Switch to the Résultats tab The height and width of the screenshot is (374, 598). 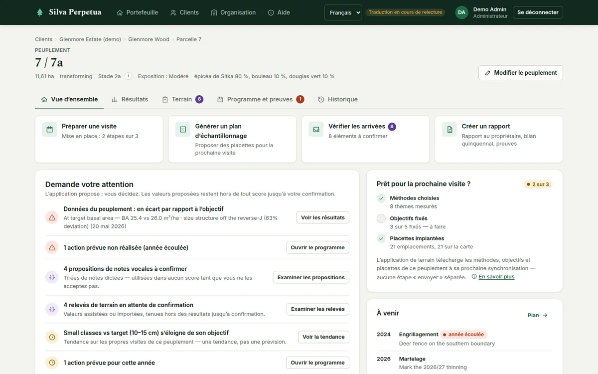click(130, 99)
